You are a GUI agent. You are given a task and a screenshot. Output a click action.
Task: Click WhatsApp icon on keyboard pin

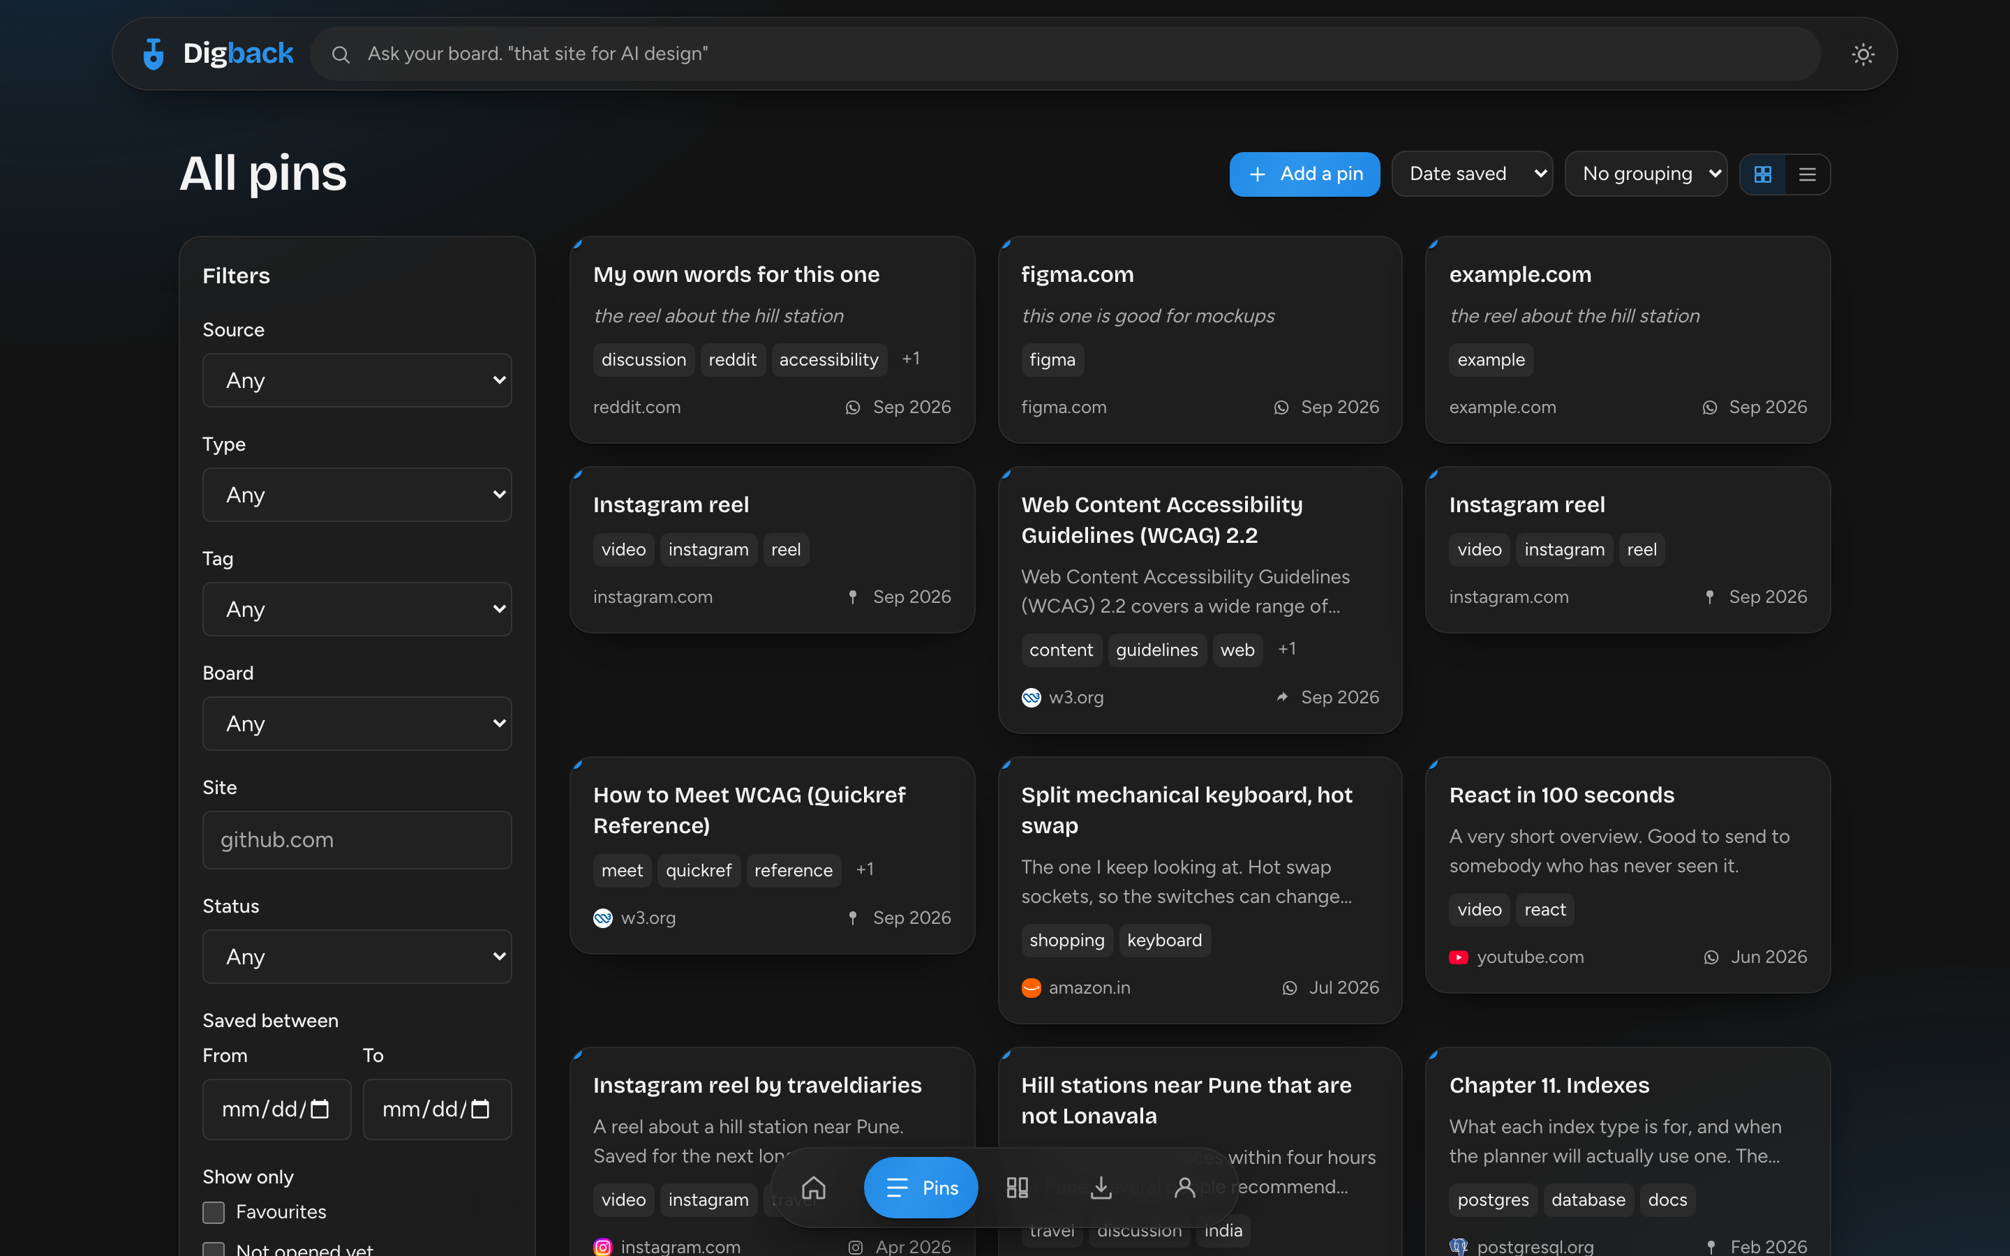pyautogui.click(x=1290, y=989)
